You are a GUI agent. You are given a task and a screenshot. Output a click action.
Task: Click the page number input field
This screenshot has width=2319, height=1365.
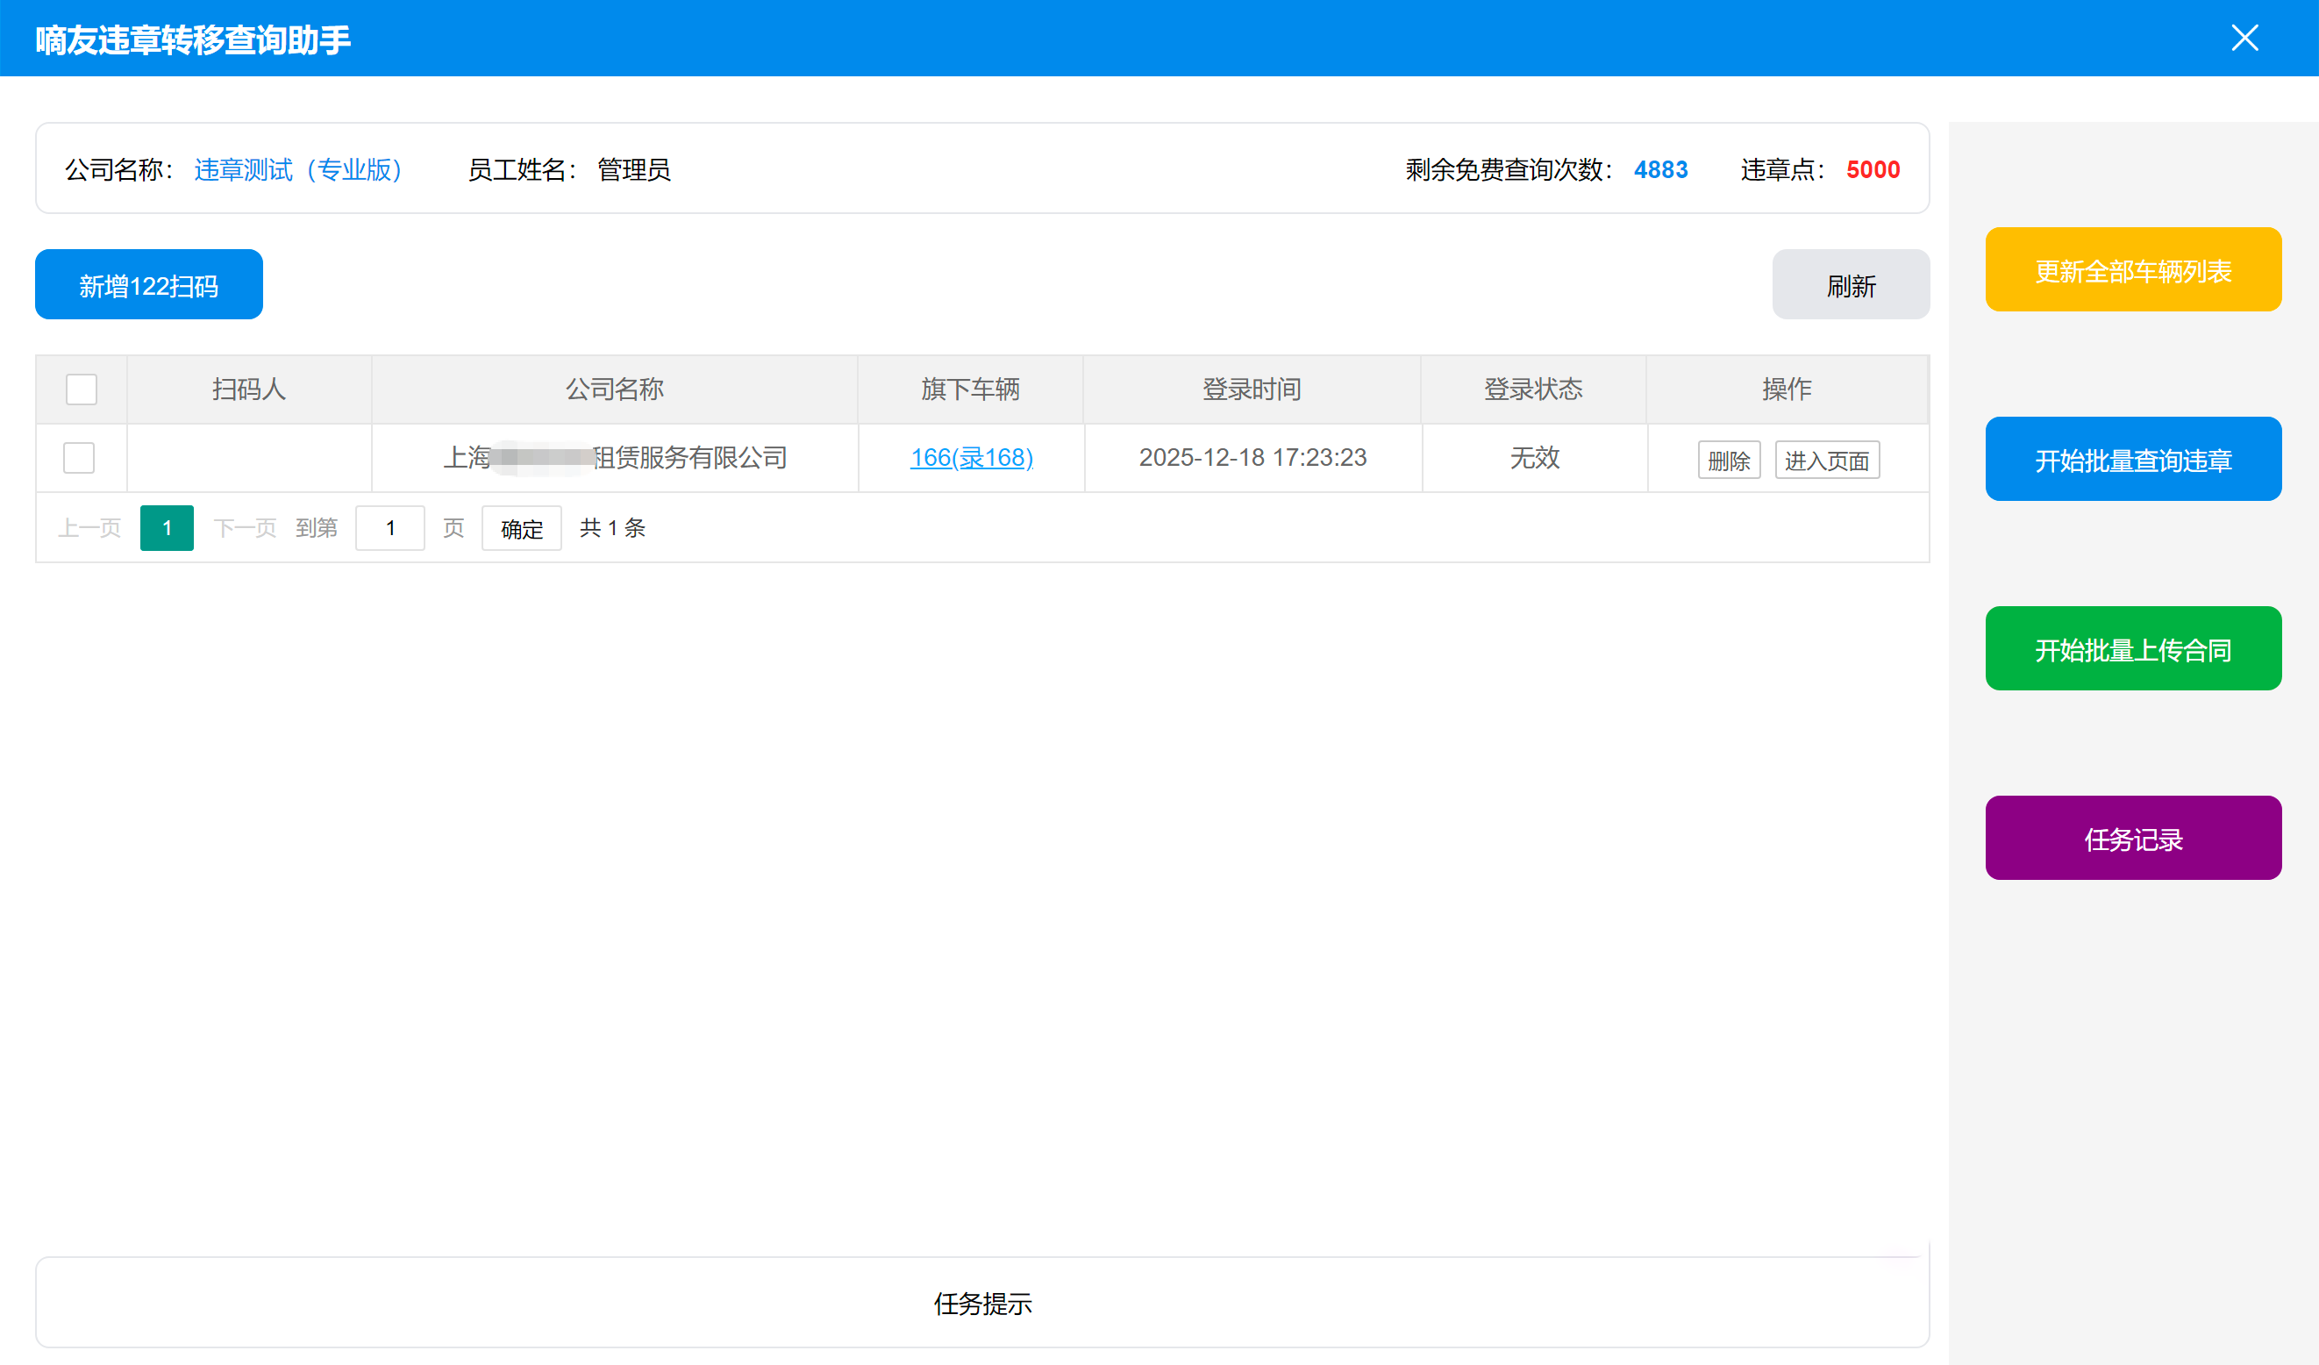[x=390, y=527]
